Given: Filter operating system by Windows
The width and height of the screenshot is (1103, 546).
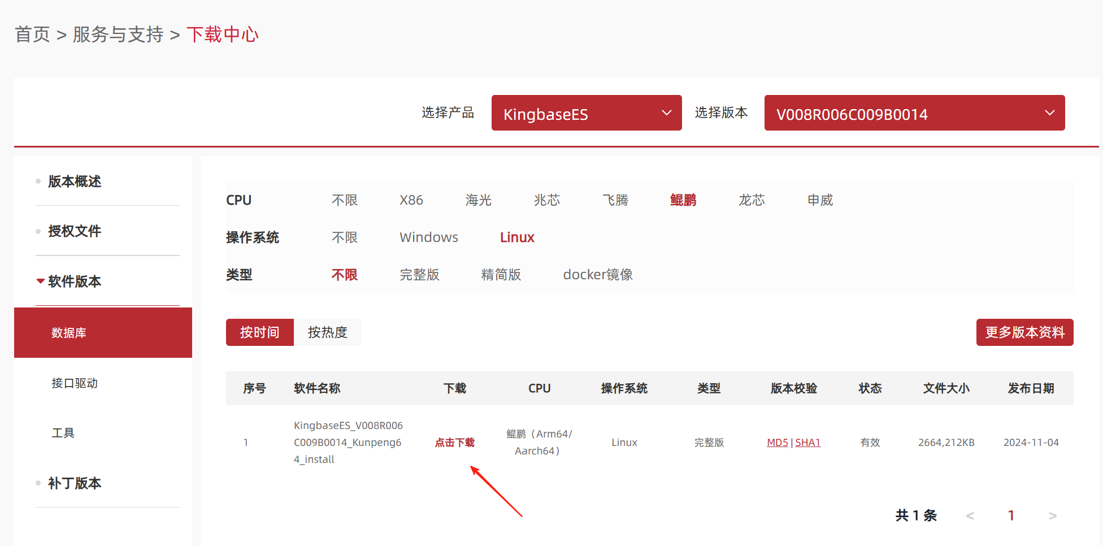Looking at the screenshot, I should point(429,237).
